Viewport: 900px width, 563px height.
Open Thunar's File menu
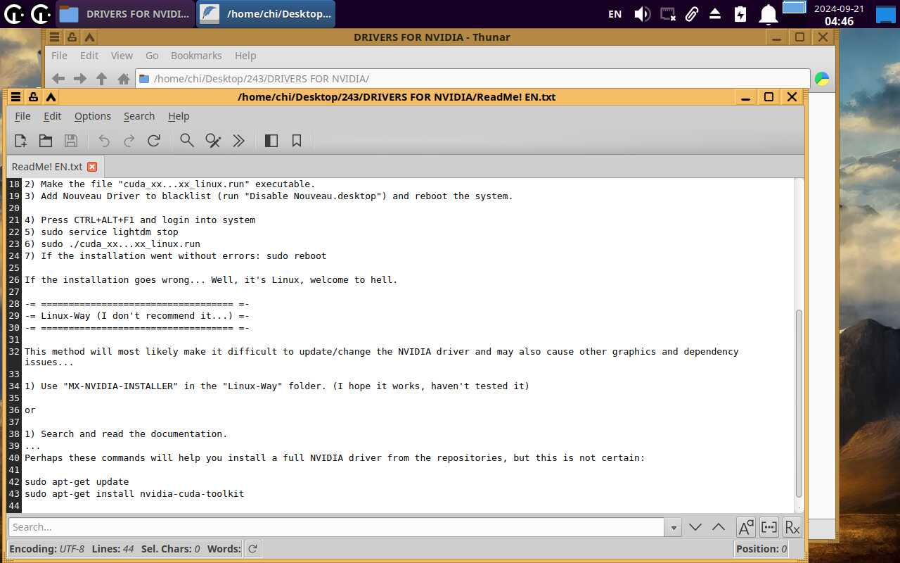pos(59,56)
